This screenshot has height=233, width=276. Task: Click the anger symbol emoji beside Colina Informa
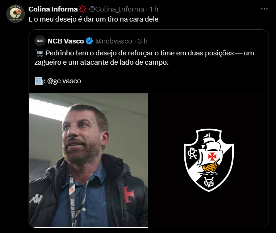point(82,9)
